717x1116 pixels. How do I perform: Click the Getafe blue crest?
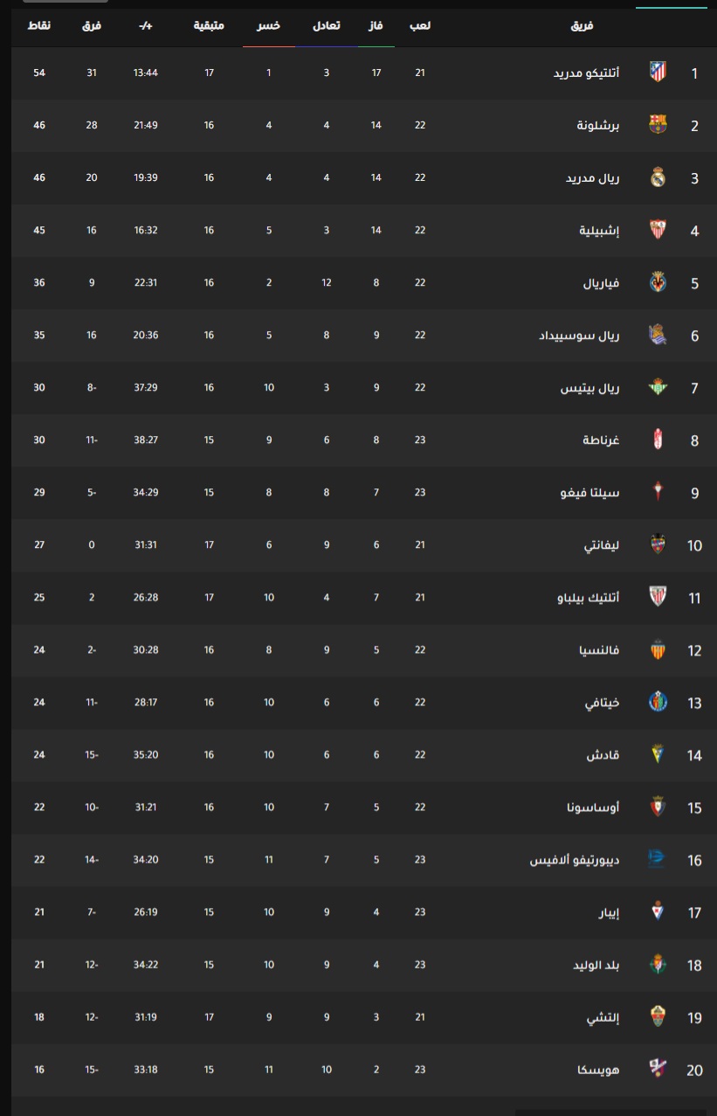[658, 703]
